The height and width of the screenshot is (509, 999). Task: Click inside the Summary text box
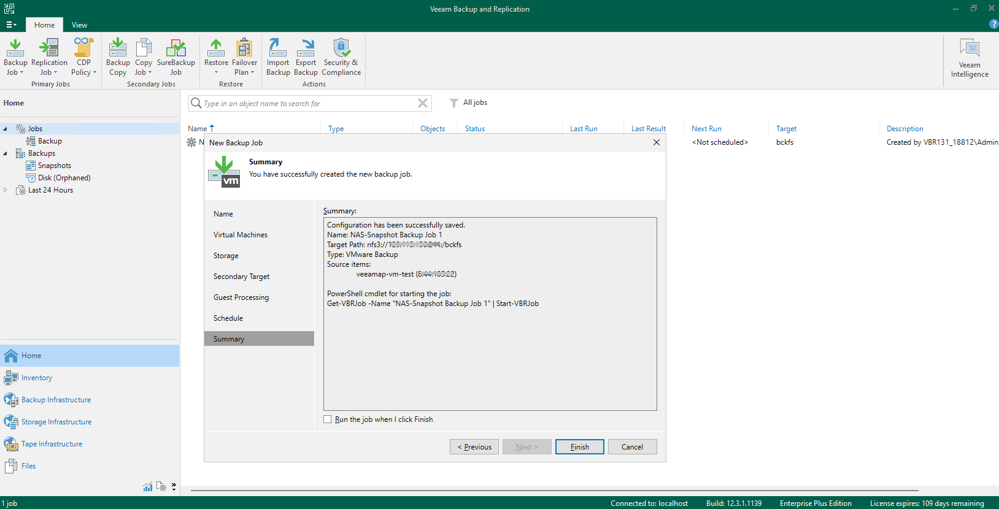point(490,314)
